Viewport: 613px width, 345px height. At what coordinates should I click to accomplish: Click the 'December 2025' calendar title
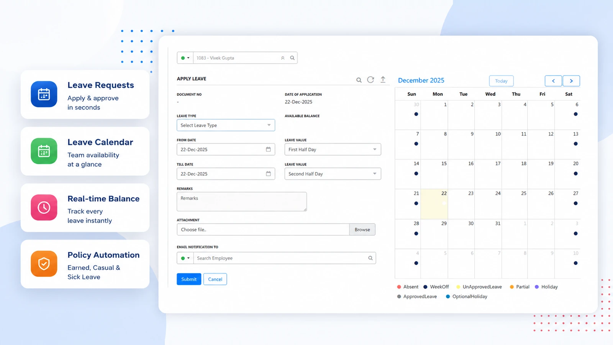point(421,80)
